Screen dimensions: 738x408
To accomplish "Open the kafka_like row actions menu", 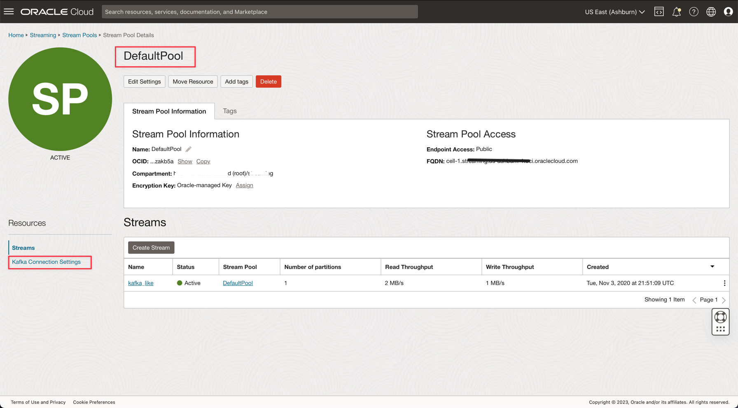I will point(724,283).
